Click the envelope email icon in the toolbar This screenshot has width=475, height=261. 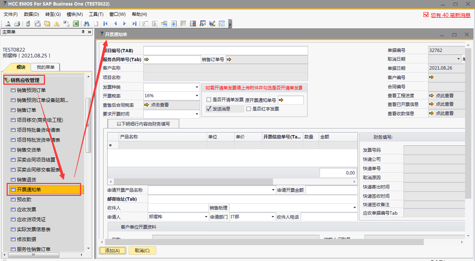(47, 24)
